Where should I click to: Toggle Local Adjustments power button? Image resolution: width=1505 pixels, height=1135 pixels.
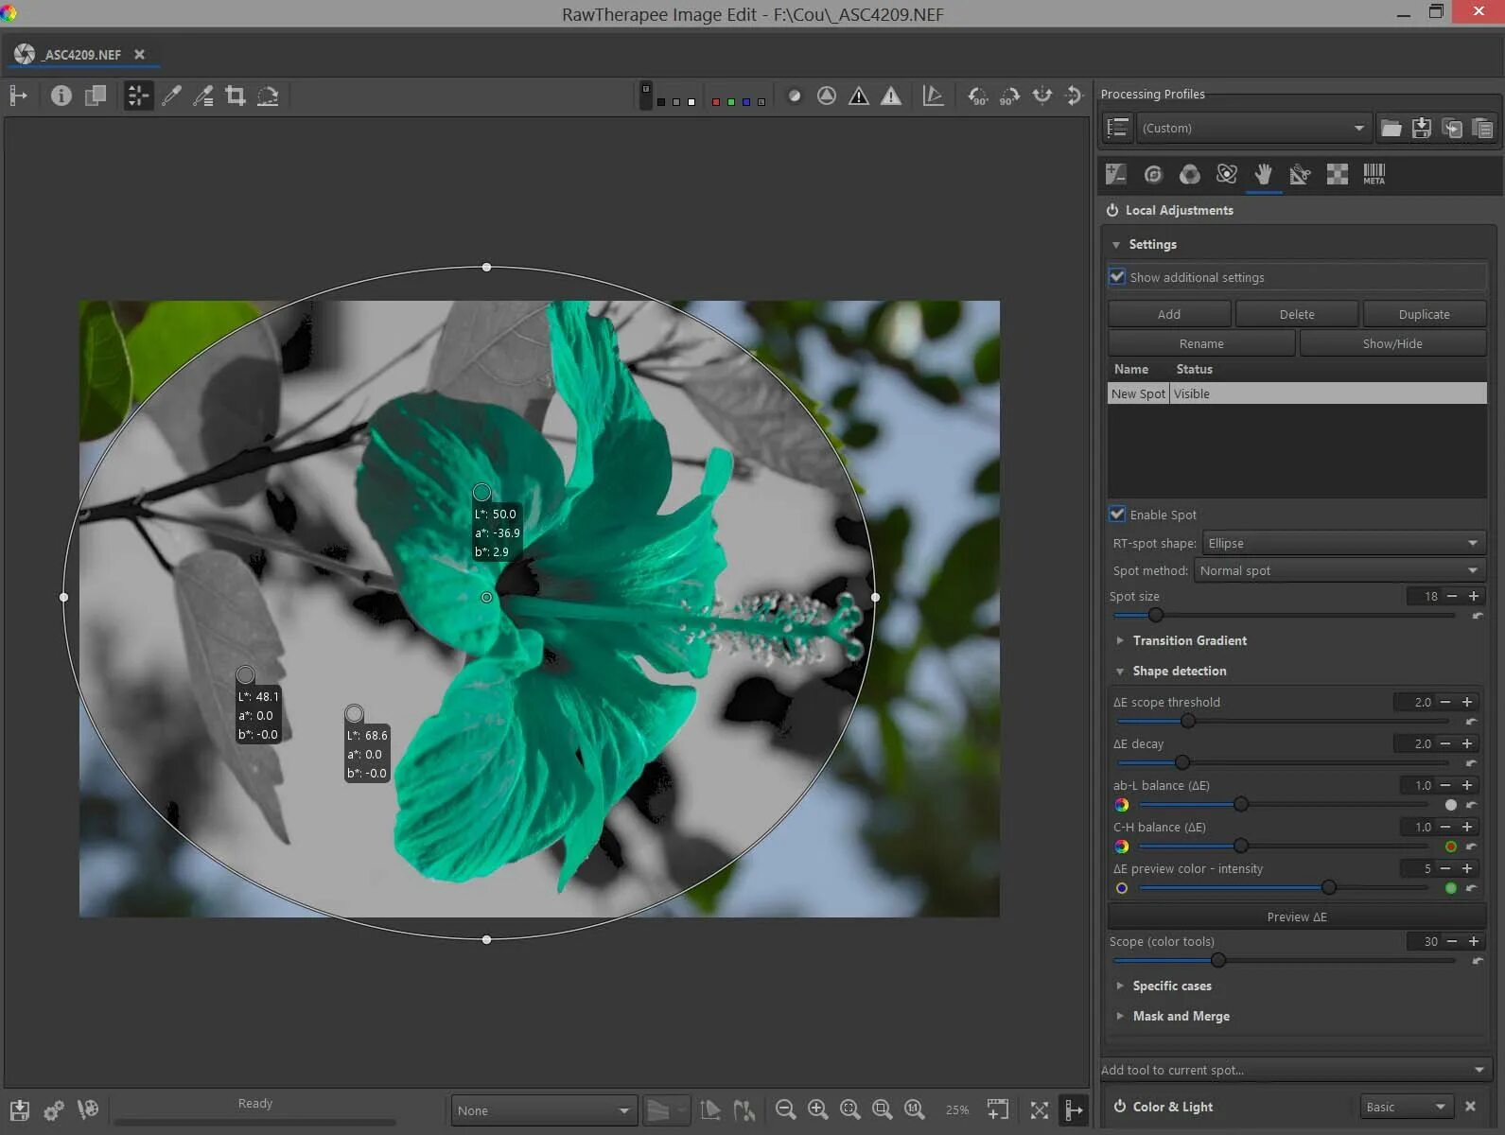(1112, 210)
